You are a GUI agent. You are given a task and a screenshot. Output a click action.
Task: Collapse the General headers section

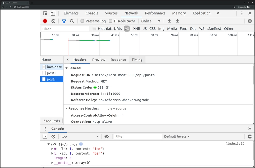click(x=66, y=68)
